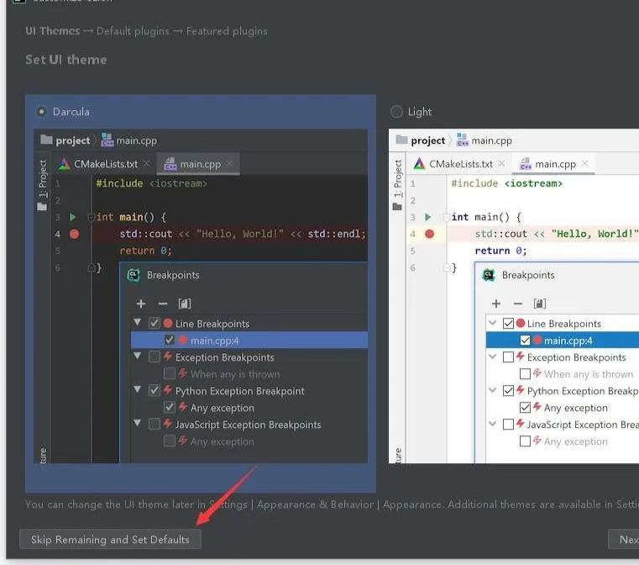Viewport: 639px width, 565px height.
Task: Close the CMakeLists.txt tab in Darcula preview
Action: click(147, 164)
